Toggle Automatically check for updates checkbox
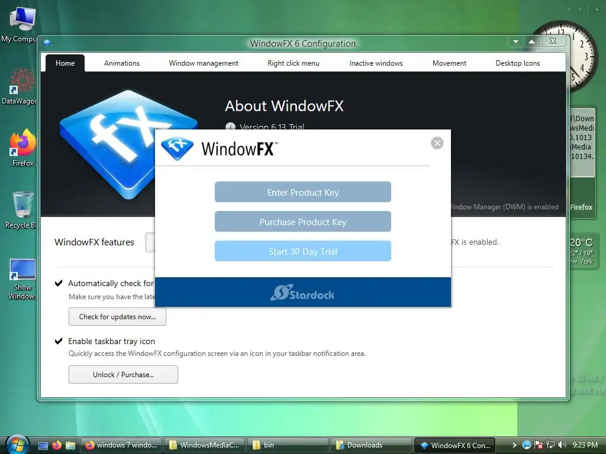Image resolution: width=606 pixels, height=454 pixels. pos(59,283)
